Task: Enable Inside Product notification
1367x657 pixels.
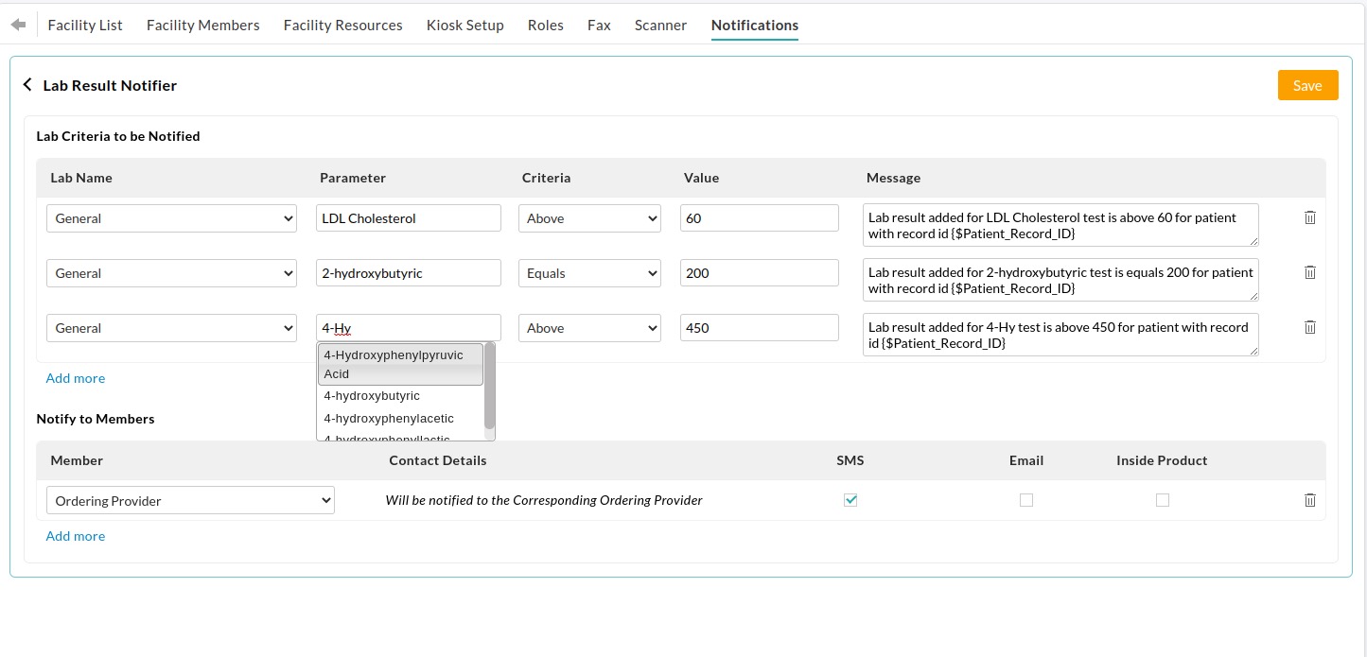Action: (1163, 500)
